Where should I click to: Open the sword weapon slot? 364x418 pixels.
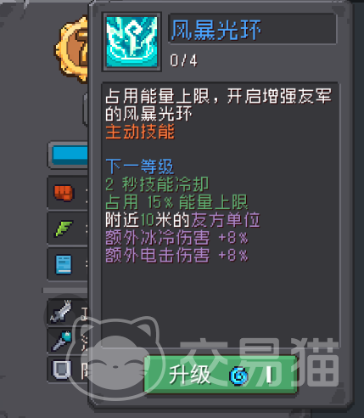[61, 312]
